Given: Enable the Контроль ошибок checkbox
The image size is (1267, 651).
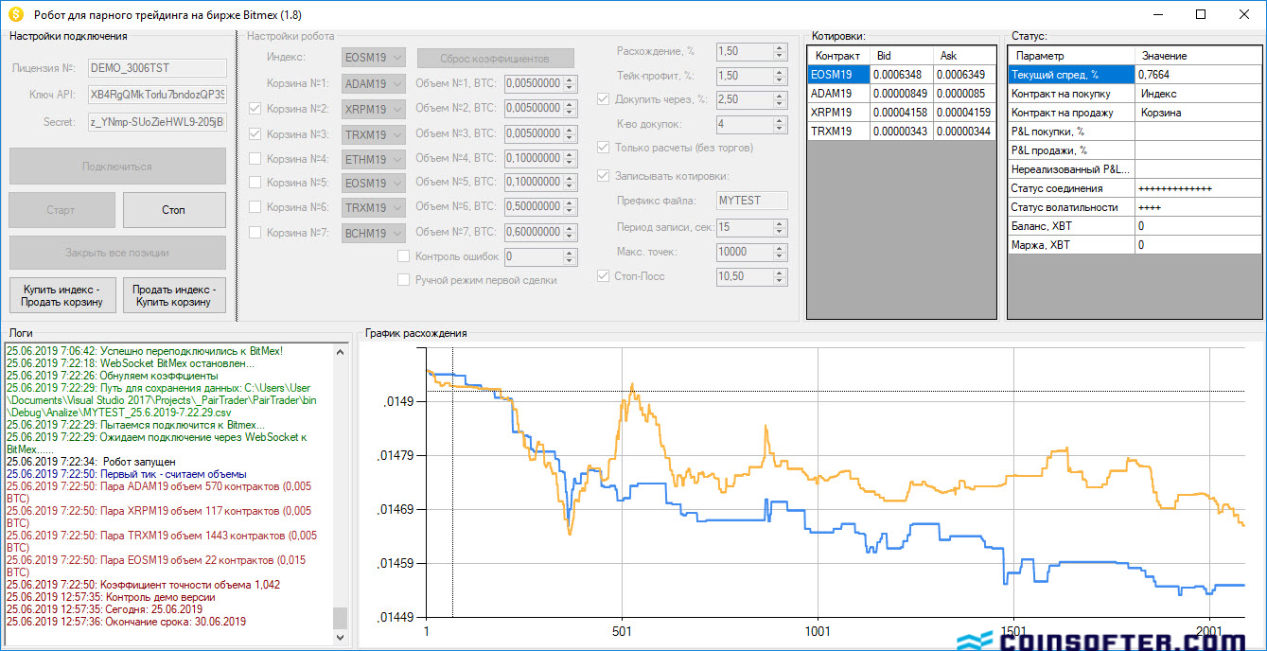Looking at the screenshot, I should point(404,255).
